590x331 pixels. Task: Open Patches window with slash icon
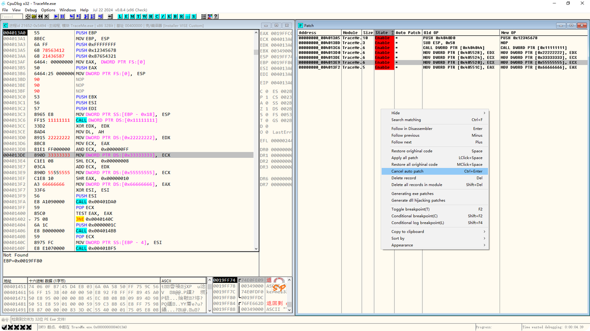pos(163,16)
